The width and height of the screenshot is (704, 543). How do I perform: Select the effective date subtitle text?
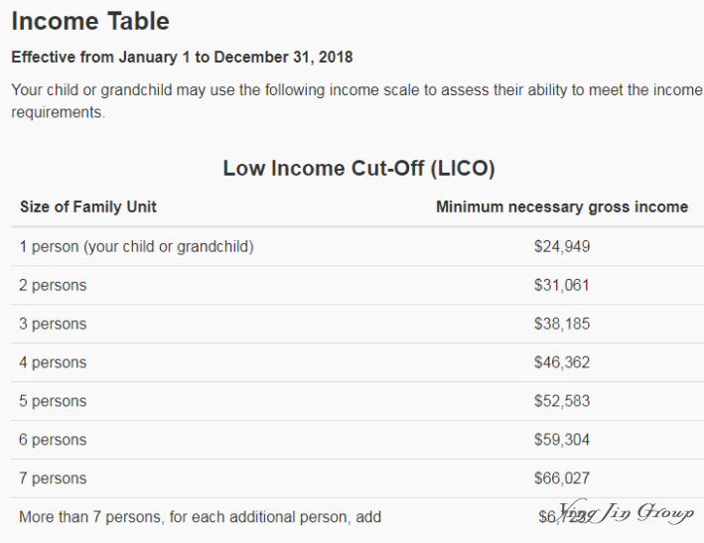[x=182, y=58]
